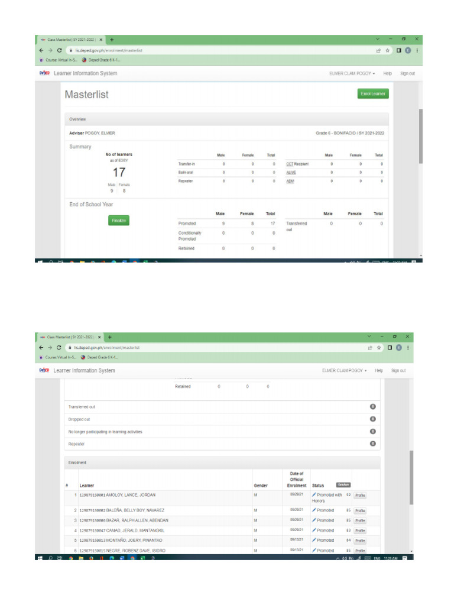Screen dimensions: 454x595
Task: Click profile avatar in lower screenshot toolbar
Action: click(x=398, y=348)
